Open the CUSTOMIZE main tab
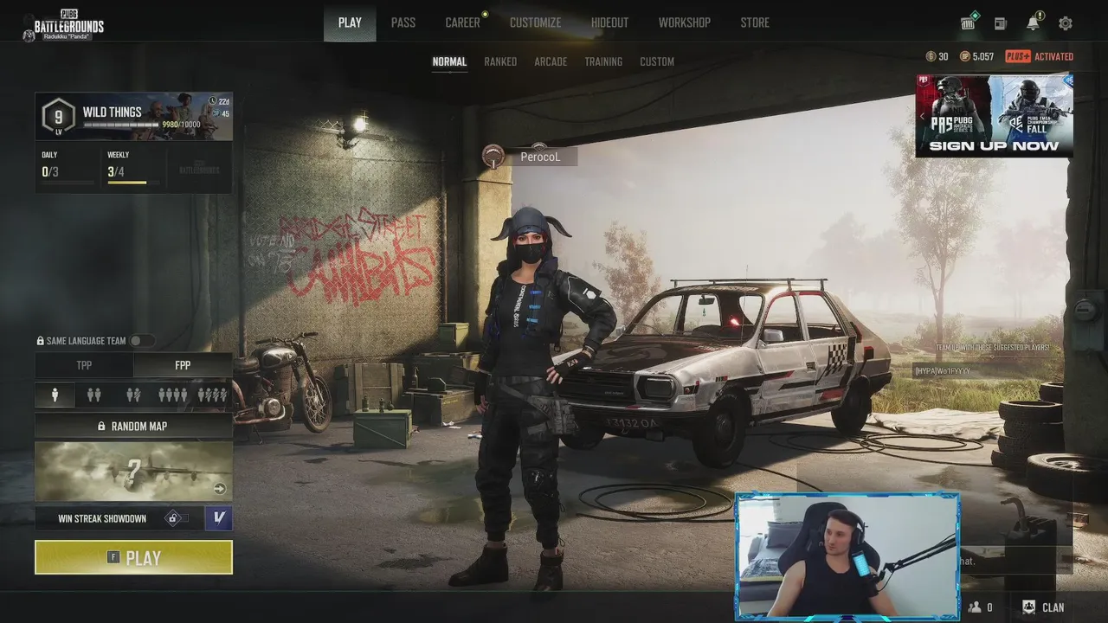This screenshot has height=623, width=1108. (x=535, y=22)
